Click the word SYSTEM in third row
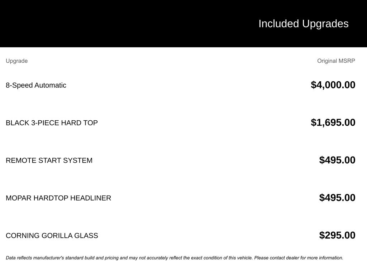This screenshot has width=367, height=275. click(x=78, y=160)
